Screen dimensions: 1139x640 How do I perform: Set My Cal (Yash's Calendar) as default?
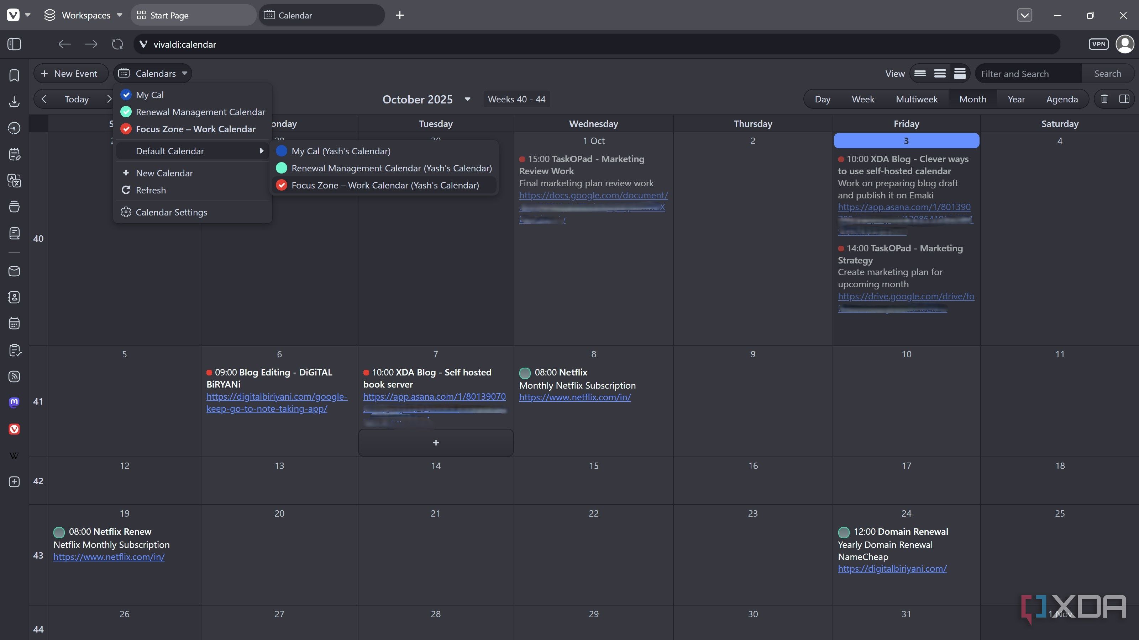(x=384, y=151)
